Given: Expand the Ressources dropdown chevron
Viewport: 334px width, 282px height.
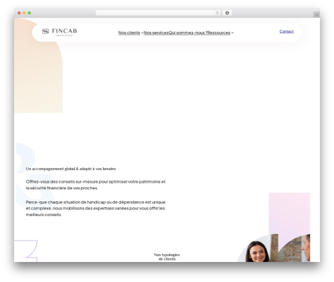Looking at the screenshot, I should click(x=232, y=33).
